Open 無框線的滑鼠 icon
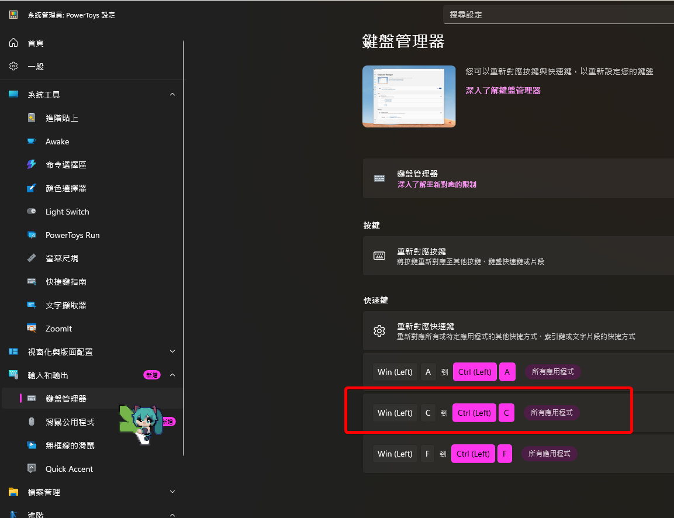674x518 pixels. (32, 445)
